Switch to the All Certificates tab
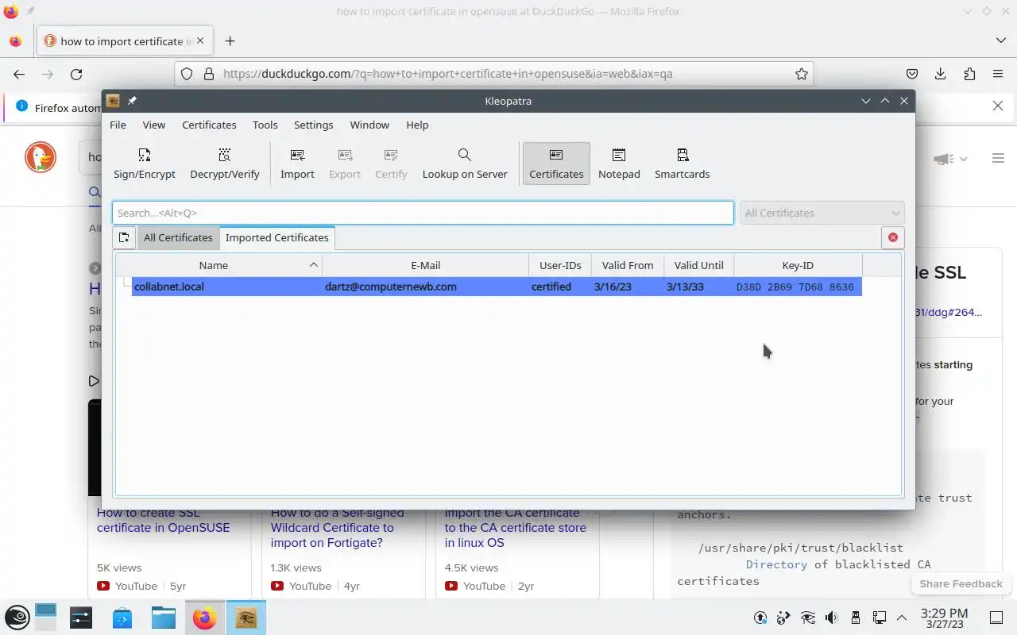Image resolution: width=1017 pixels, height=635 pixels. point(178,237)
